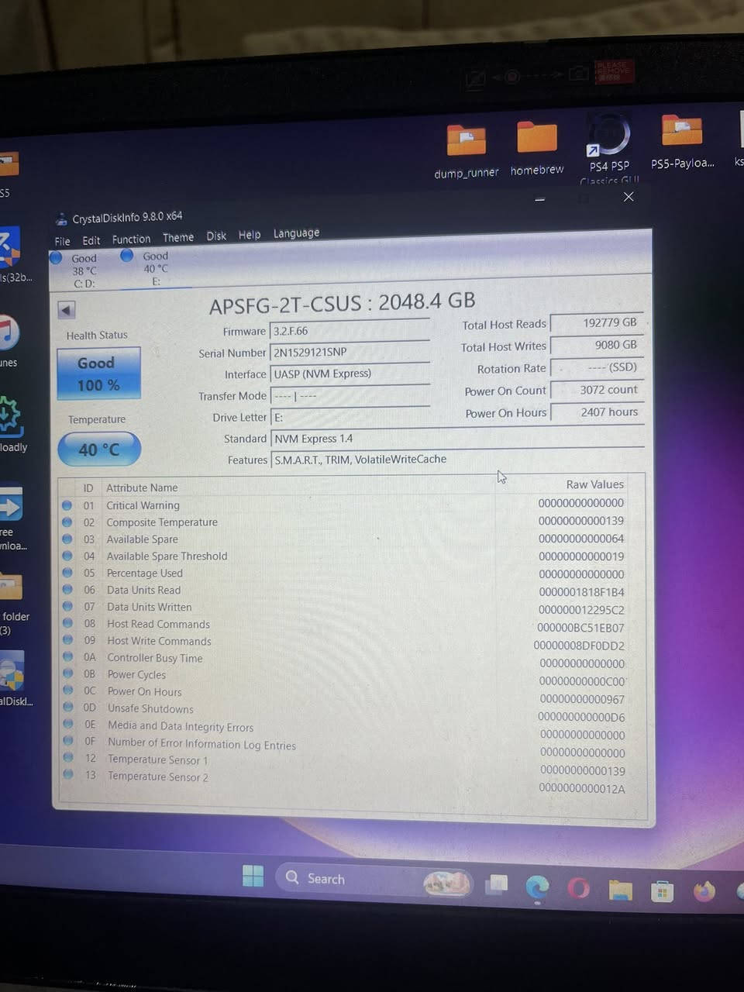Viewport: 744px width, 992px height.
Task: Click the status dot of Power Cycles row
Action: tap(67, 674)
